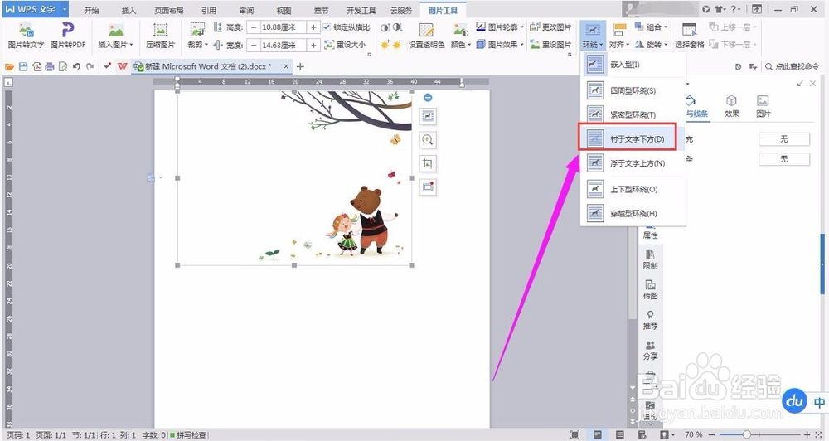829x441 pixels.
Task: Click the plus to add new document tab
Action: [300, 66]
